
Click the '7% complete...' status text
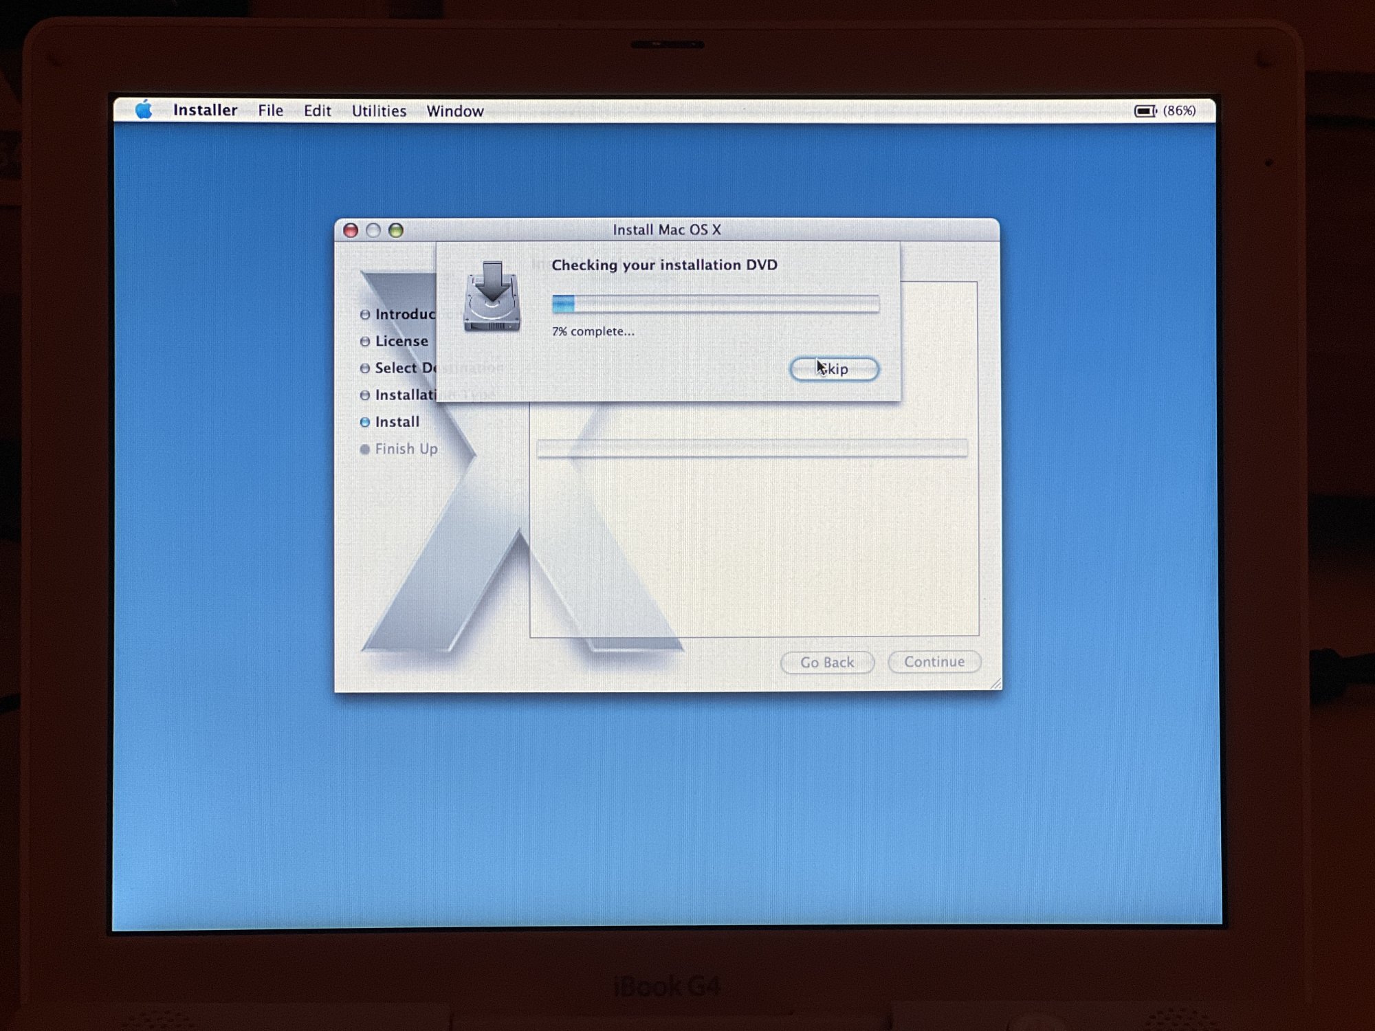click(593, 331)
